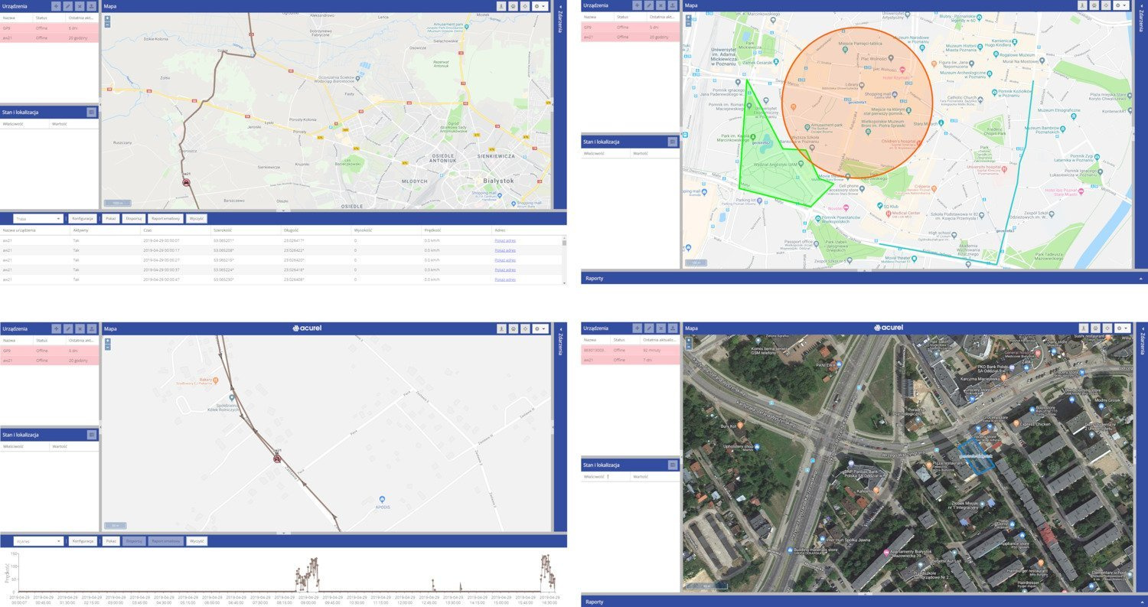Click live-routes target icon on Białystok map header
1148x607 pixels.
[x=524, y=5]
